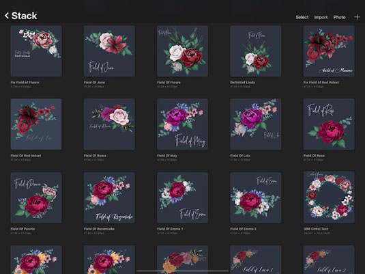The image size is (365, 274).
Task: Tap the '300 Cirkel Test' title label
Action: (316, 229)
